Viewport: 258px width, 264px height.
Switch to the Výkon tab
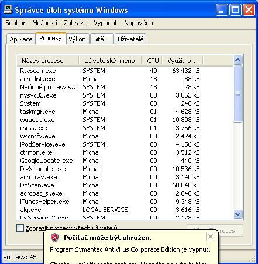77,39
